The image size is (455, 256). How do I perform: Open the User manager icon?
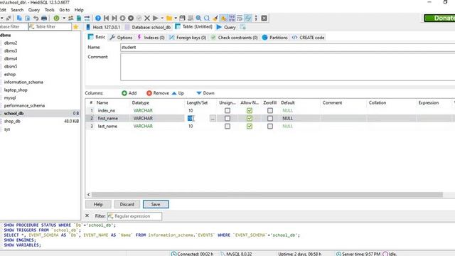point(71,18)
